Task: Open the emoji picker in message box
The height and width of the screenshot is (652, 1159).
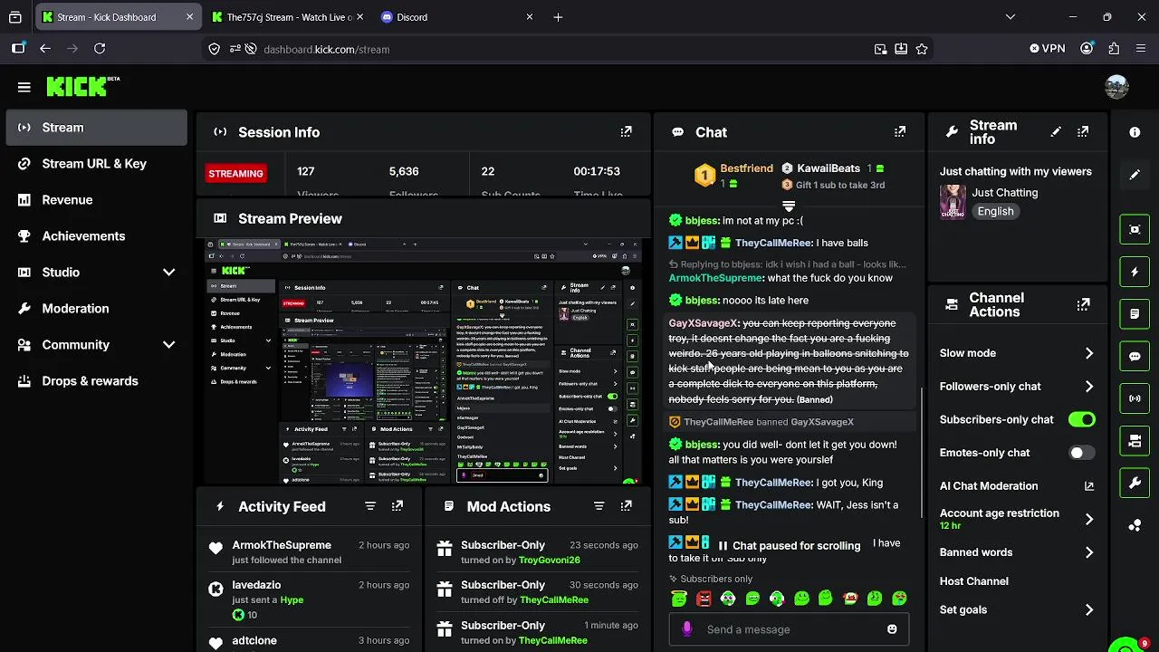Action: pos(892,629)
